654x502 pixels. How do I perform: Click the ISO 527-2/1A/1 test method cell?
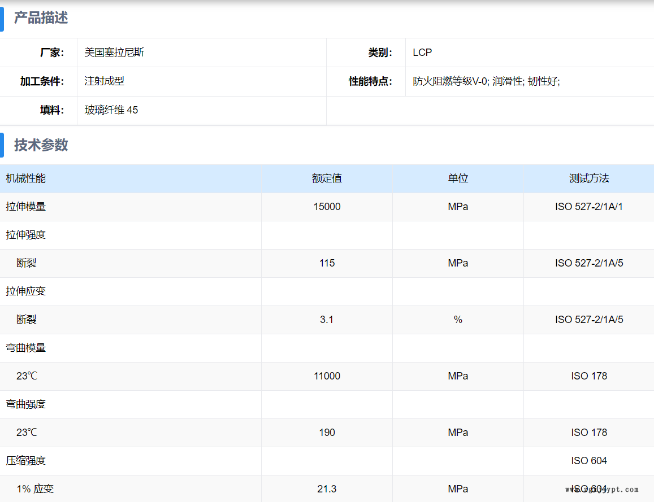click(x=589, y=207)
